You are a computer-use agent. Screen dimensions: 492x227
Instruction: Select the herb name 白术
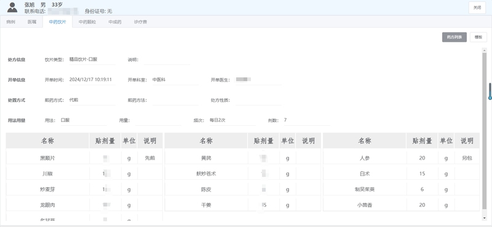[x=365, y=174]
